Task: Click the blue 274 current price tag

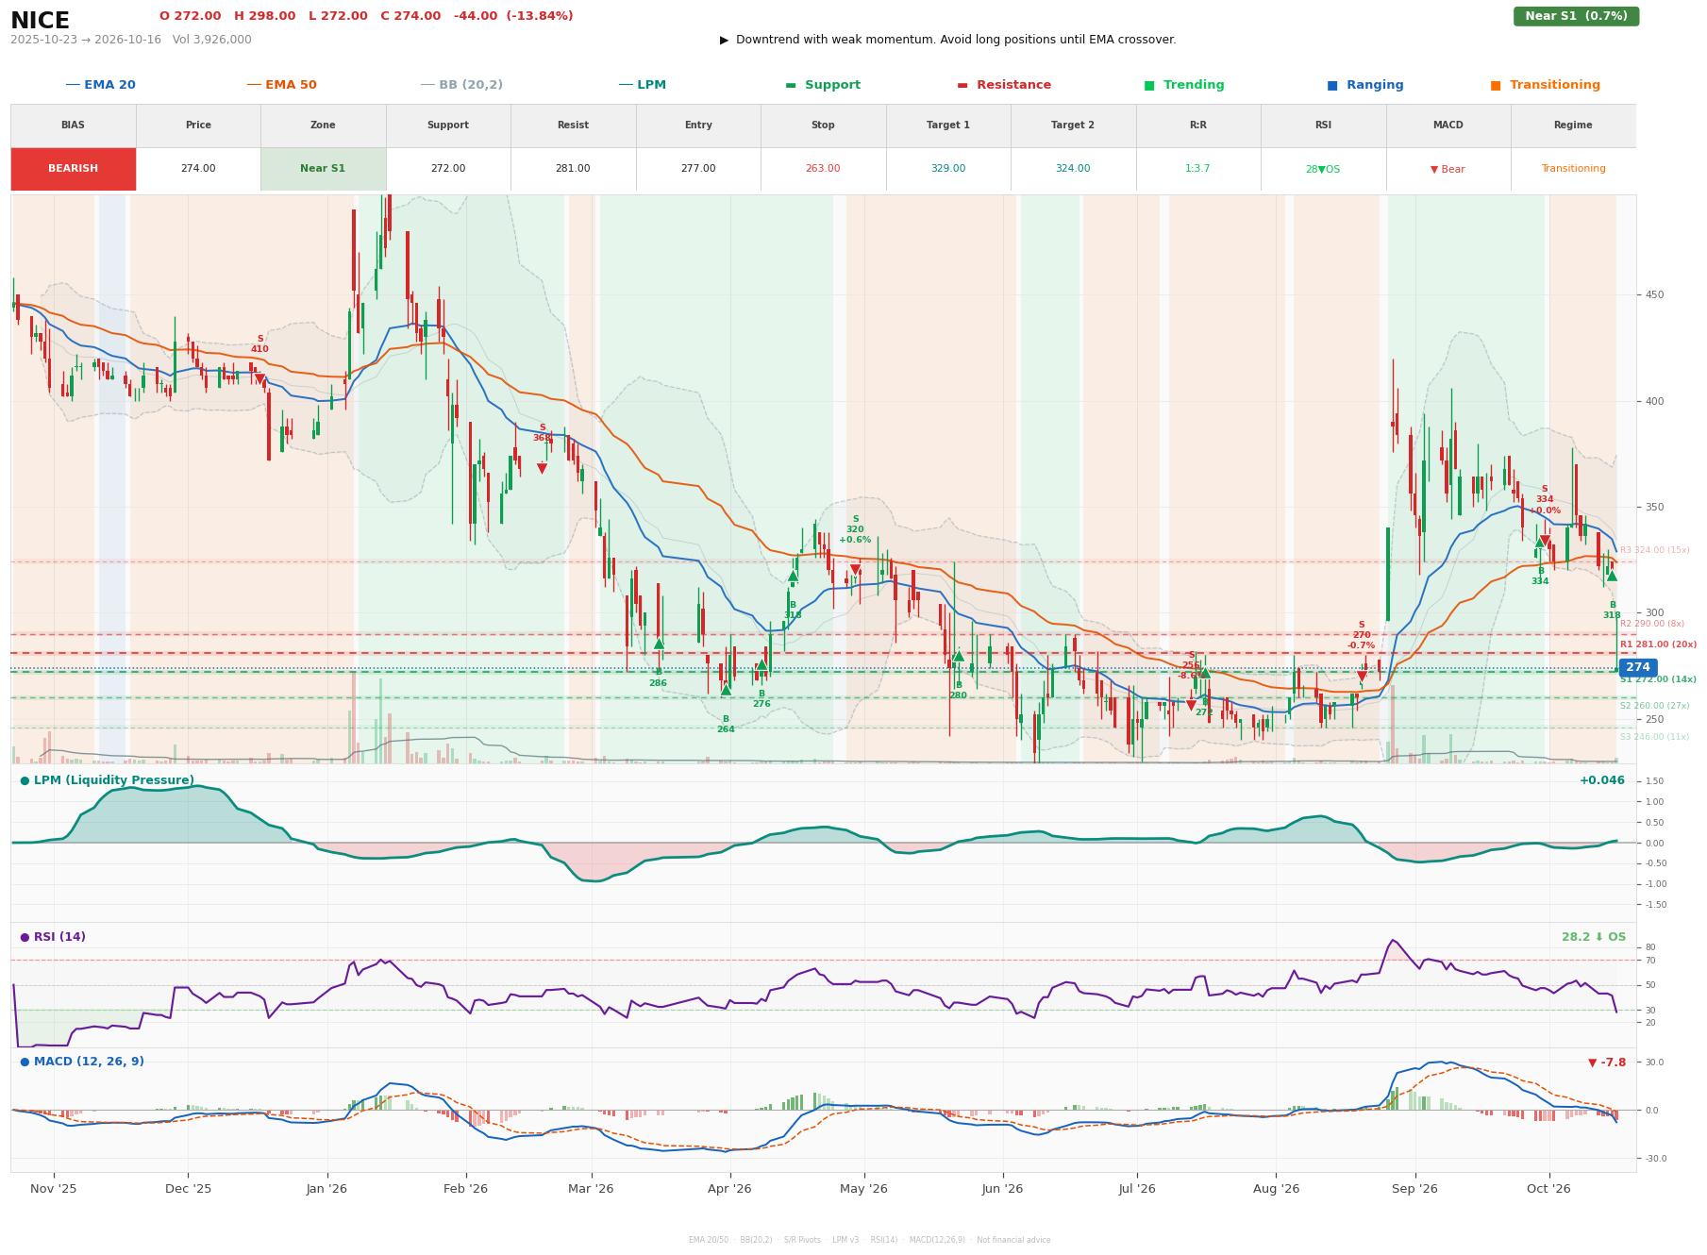Action: (x=1637, y=667)
